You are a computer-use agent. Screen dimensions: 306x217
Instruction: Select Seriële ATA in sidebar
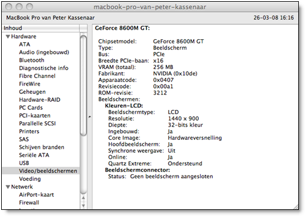[x=34, y=155]
